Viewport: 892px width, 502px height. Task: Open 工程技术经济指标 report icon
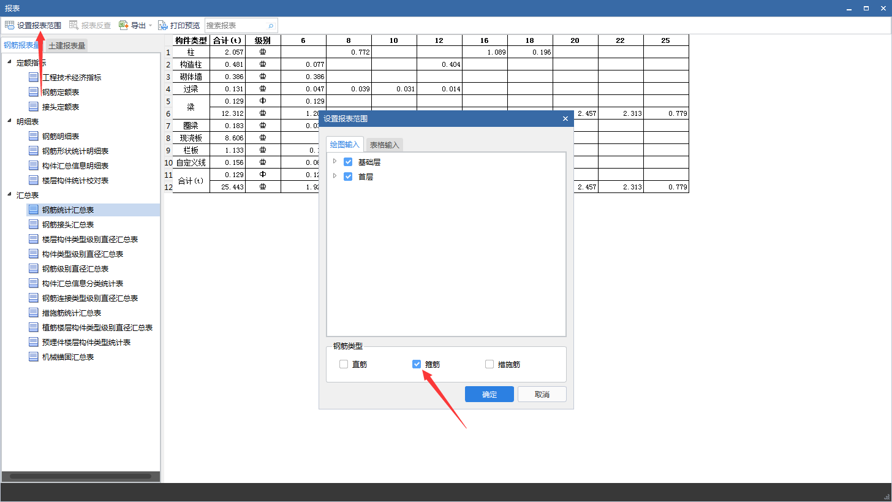click(34, 78)
